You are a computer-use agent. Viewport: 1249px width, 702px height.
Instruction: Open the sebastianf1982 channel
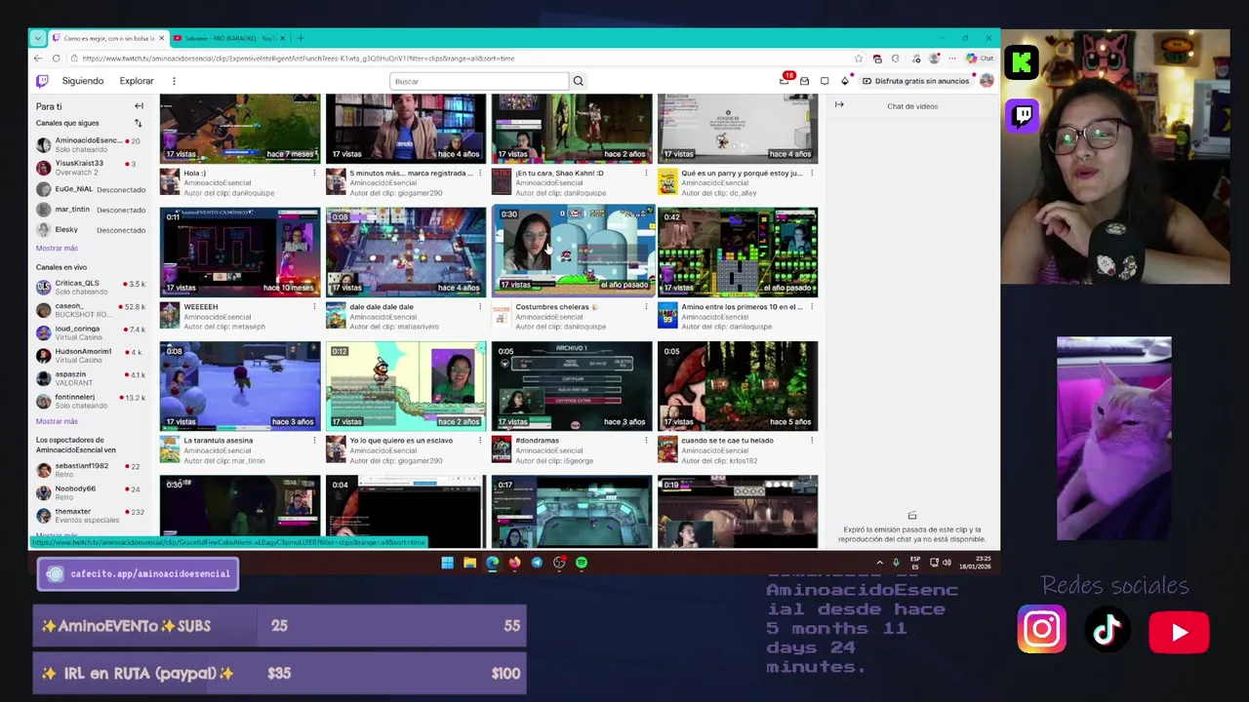click(x=90, y=470)
